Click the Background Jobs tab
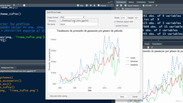 pos(7,68)
